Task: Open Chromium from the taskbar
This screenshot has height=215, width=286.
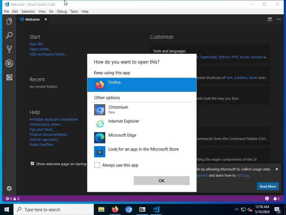Action: [128, 209]
